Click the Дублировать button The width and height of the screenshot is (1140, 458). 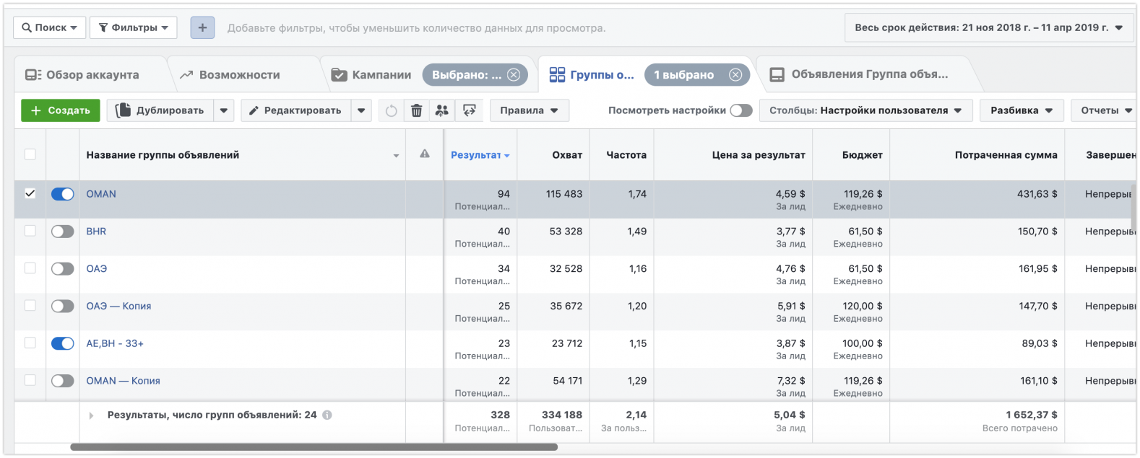[161, 110]
